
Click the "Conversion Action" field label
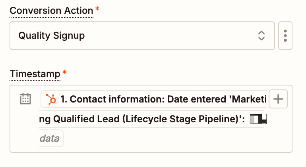tap(52, 10)
